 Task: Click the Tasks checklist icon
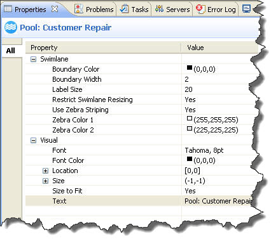tap(125, 9)
